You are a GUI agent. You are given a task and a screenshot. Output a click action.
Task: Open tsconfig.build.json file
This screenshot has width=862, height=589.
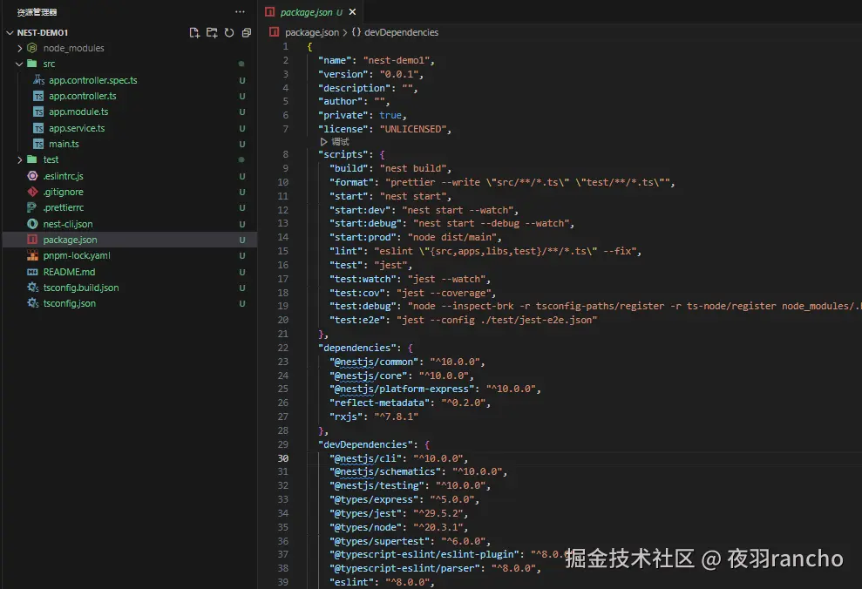81,288
